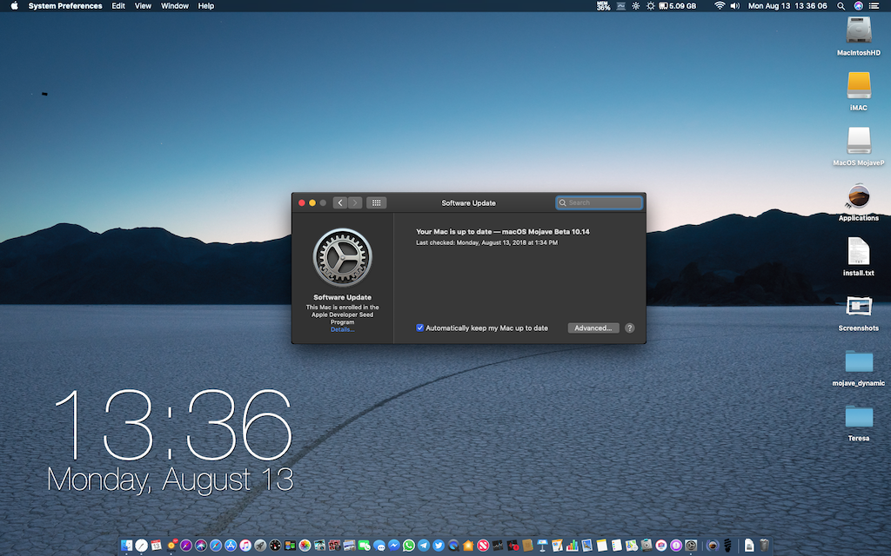
Task: Open Facebook Messenger in the Dock
Action: pyautogui.click(x=394, y=546)
